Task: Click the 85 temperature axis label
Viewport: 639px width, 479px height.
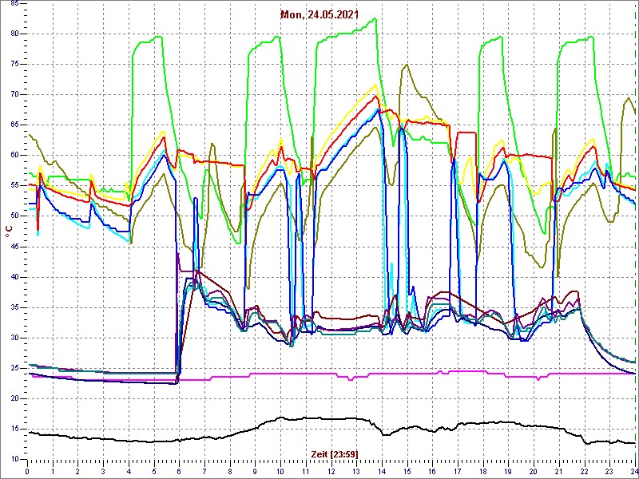Action: click(14, 3)
